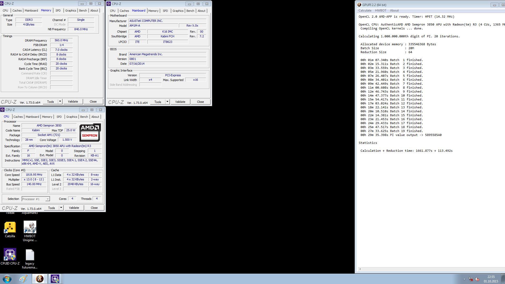Screen dimensions: 505x284
Task: Click the Calculation + Reduction time line
Action: [x=406, y=151]
